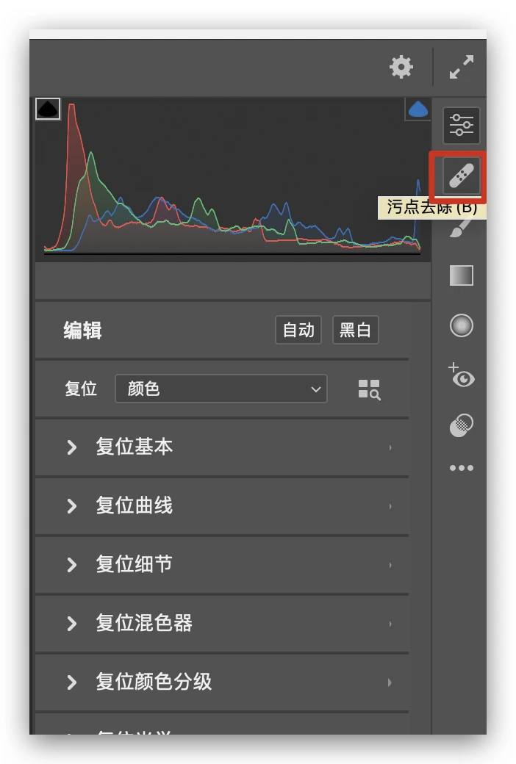This screenshot has height=764, width=516.
Task: Expand the 复位细节 section
Action: [222, 565]
